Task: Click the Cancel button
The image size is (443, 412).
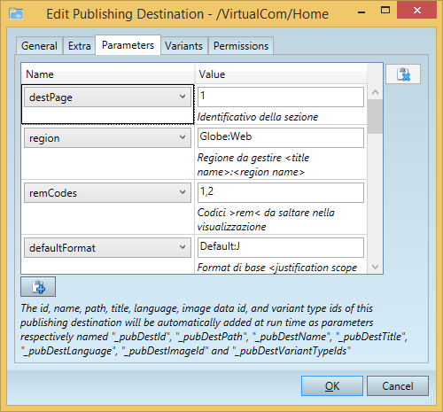Action: [x=398, y=385]
